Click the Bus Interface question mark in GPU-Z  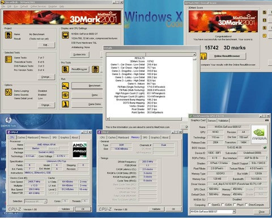coord(266,158)
